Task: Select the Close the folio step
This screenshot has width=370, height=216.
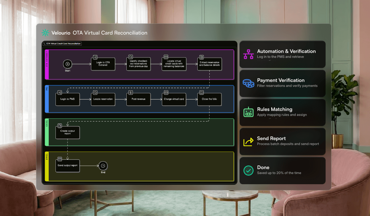Action: pos(209,99)
